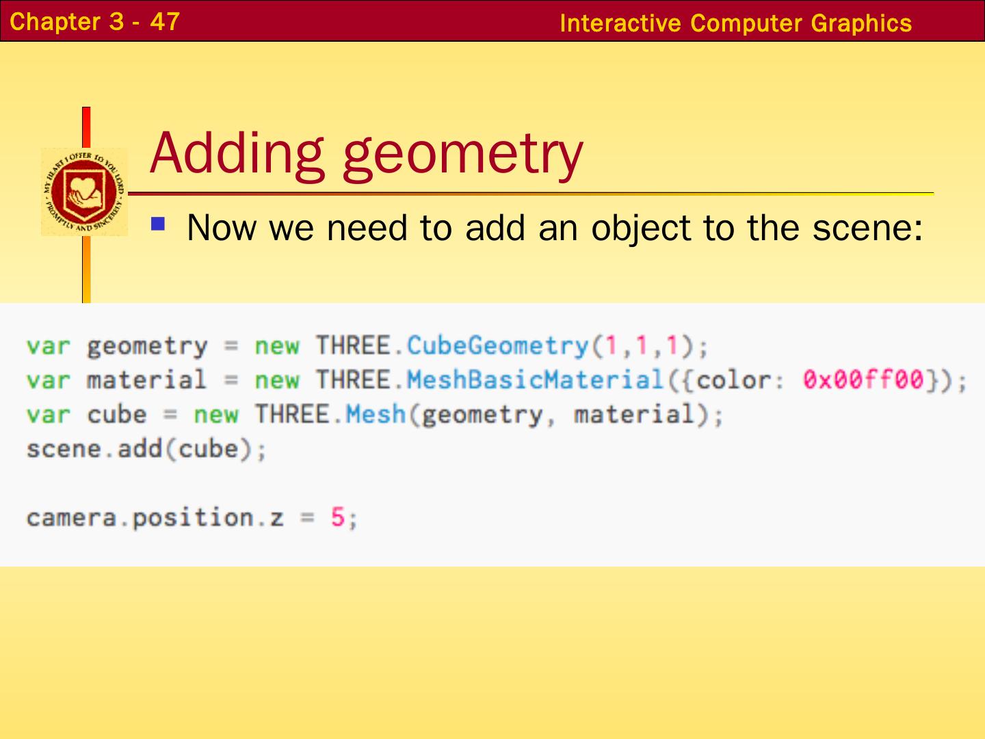Click the Mesh constructor name in third line
This screenshot has width=985, height=739.
tap(376, 414)
